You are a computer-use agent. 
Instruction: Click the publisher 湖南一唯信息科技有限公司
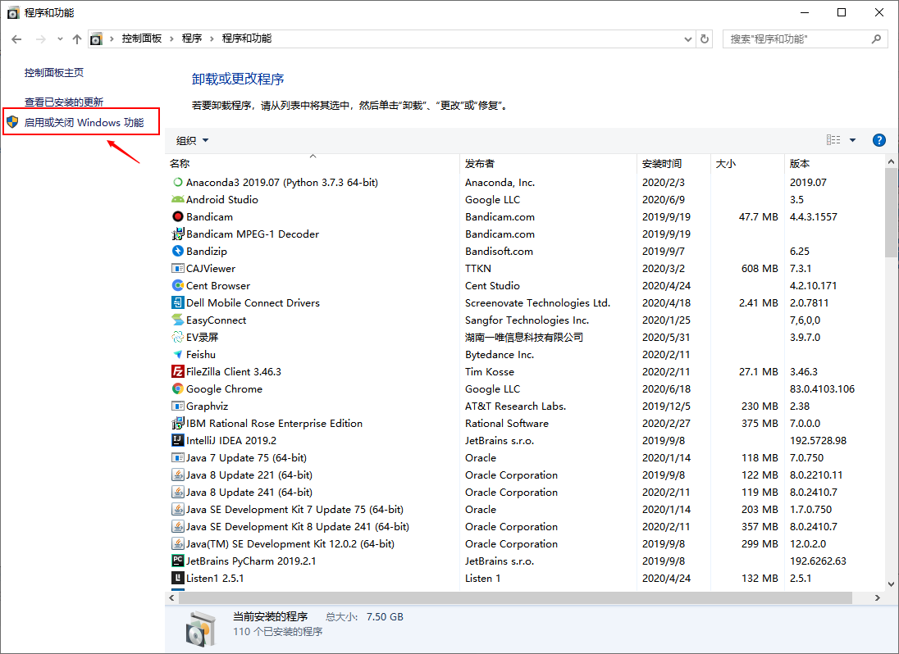tap(524, 337)
